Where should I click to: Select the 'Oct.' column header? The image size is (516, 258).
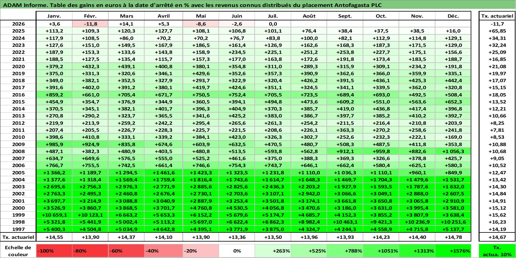click(381, 16)
